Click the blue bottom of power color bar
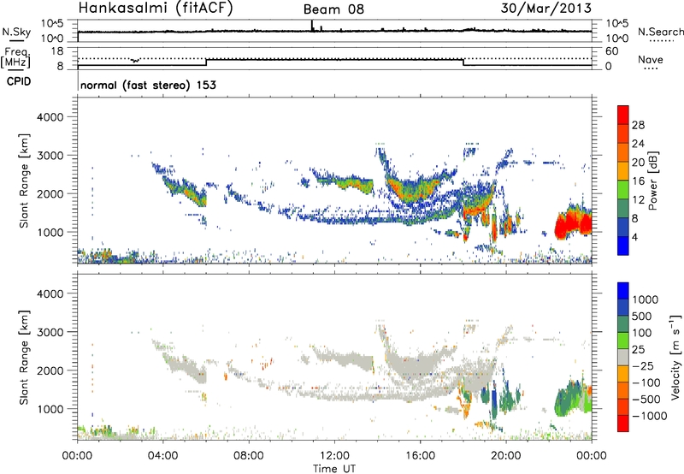 point(623,246)
